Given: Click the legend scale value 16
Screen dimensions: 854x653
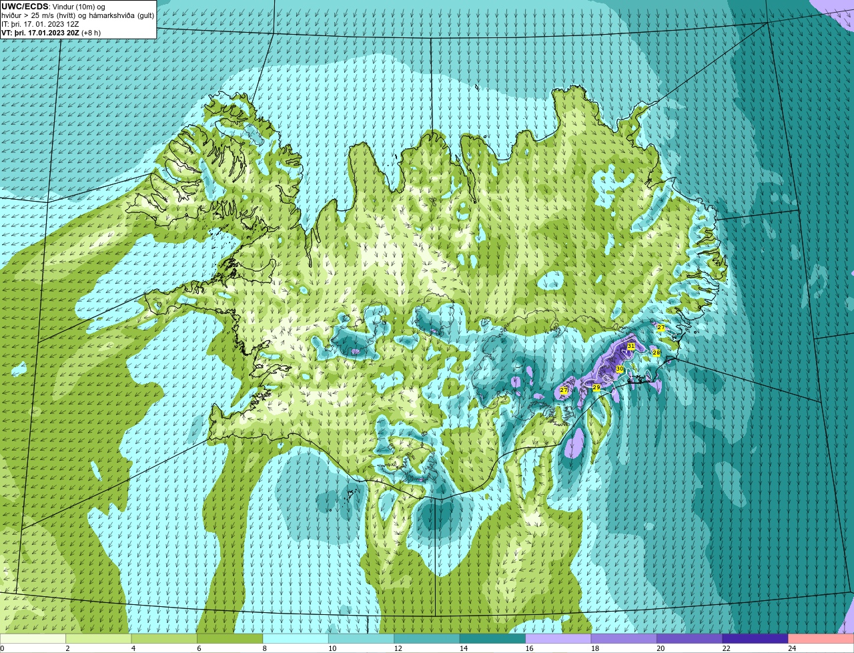Looking at the screenshot, I should [529, 648].
